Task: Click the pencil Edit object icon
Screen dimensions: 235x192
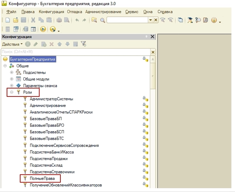Action: pyautogui.click(x=36, y=44)
